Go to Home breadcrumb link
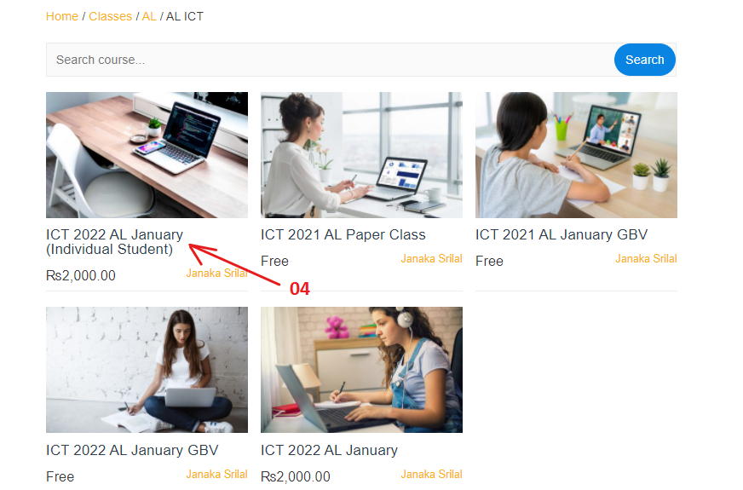 click(x=62, y=16)
